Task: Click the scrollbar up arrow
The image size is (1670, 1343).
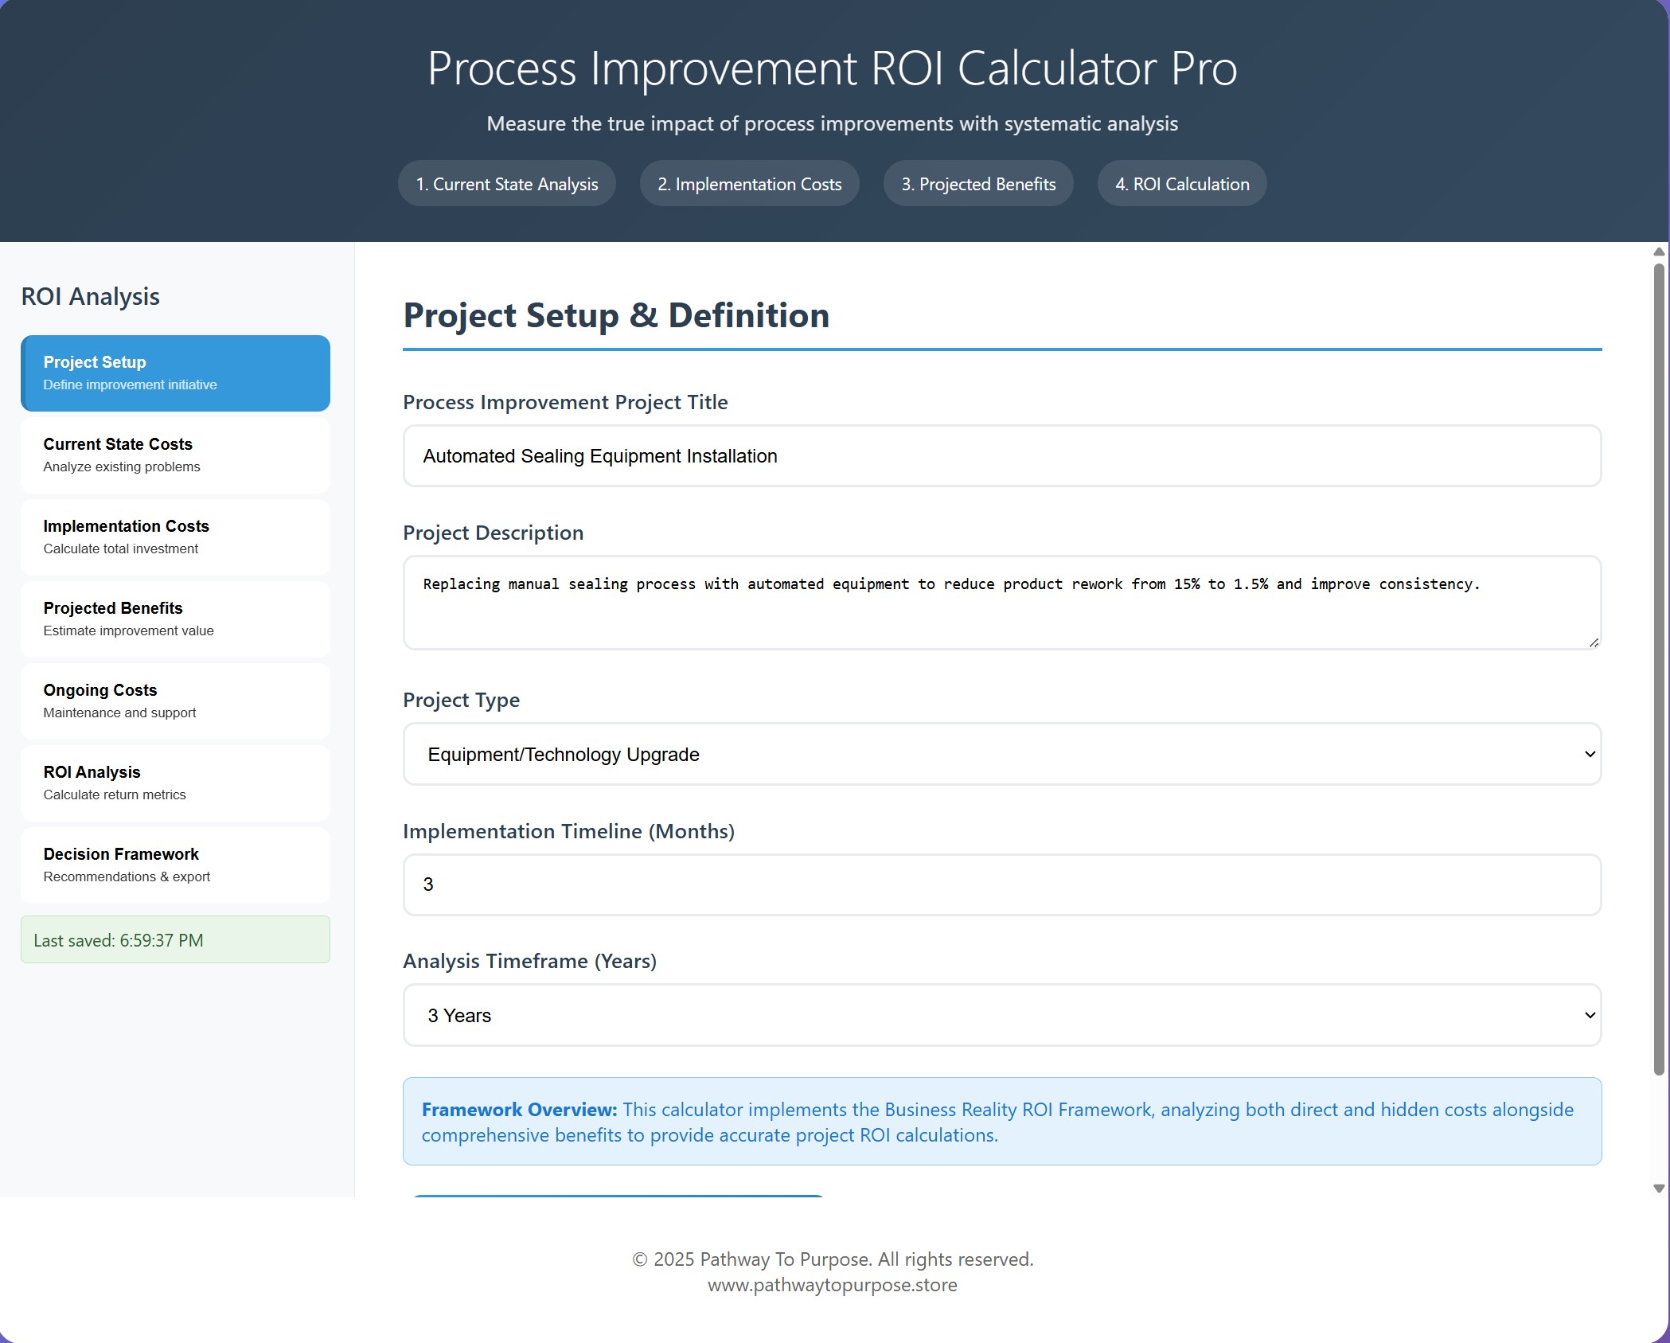Action: click(1659, 252)
